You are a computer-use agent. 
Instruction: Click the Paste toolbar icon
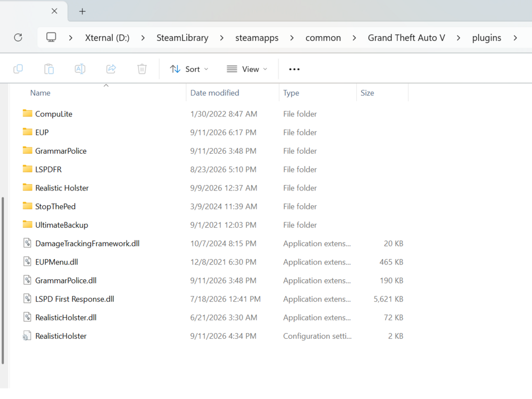click(49, 69)
